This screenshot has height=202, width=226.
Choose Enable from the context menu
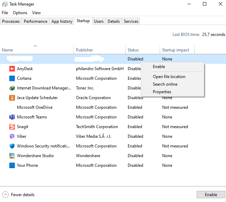pos(173,67)
